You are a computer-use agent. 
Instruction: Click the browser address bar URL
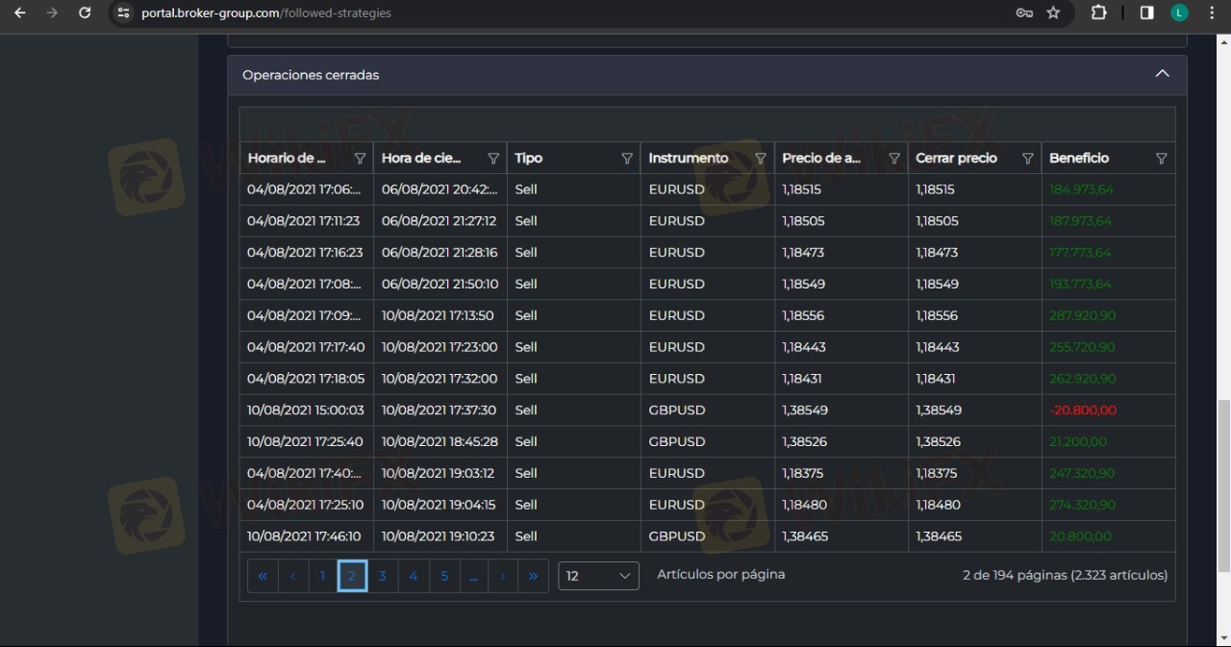266,13
